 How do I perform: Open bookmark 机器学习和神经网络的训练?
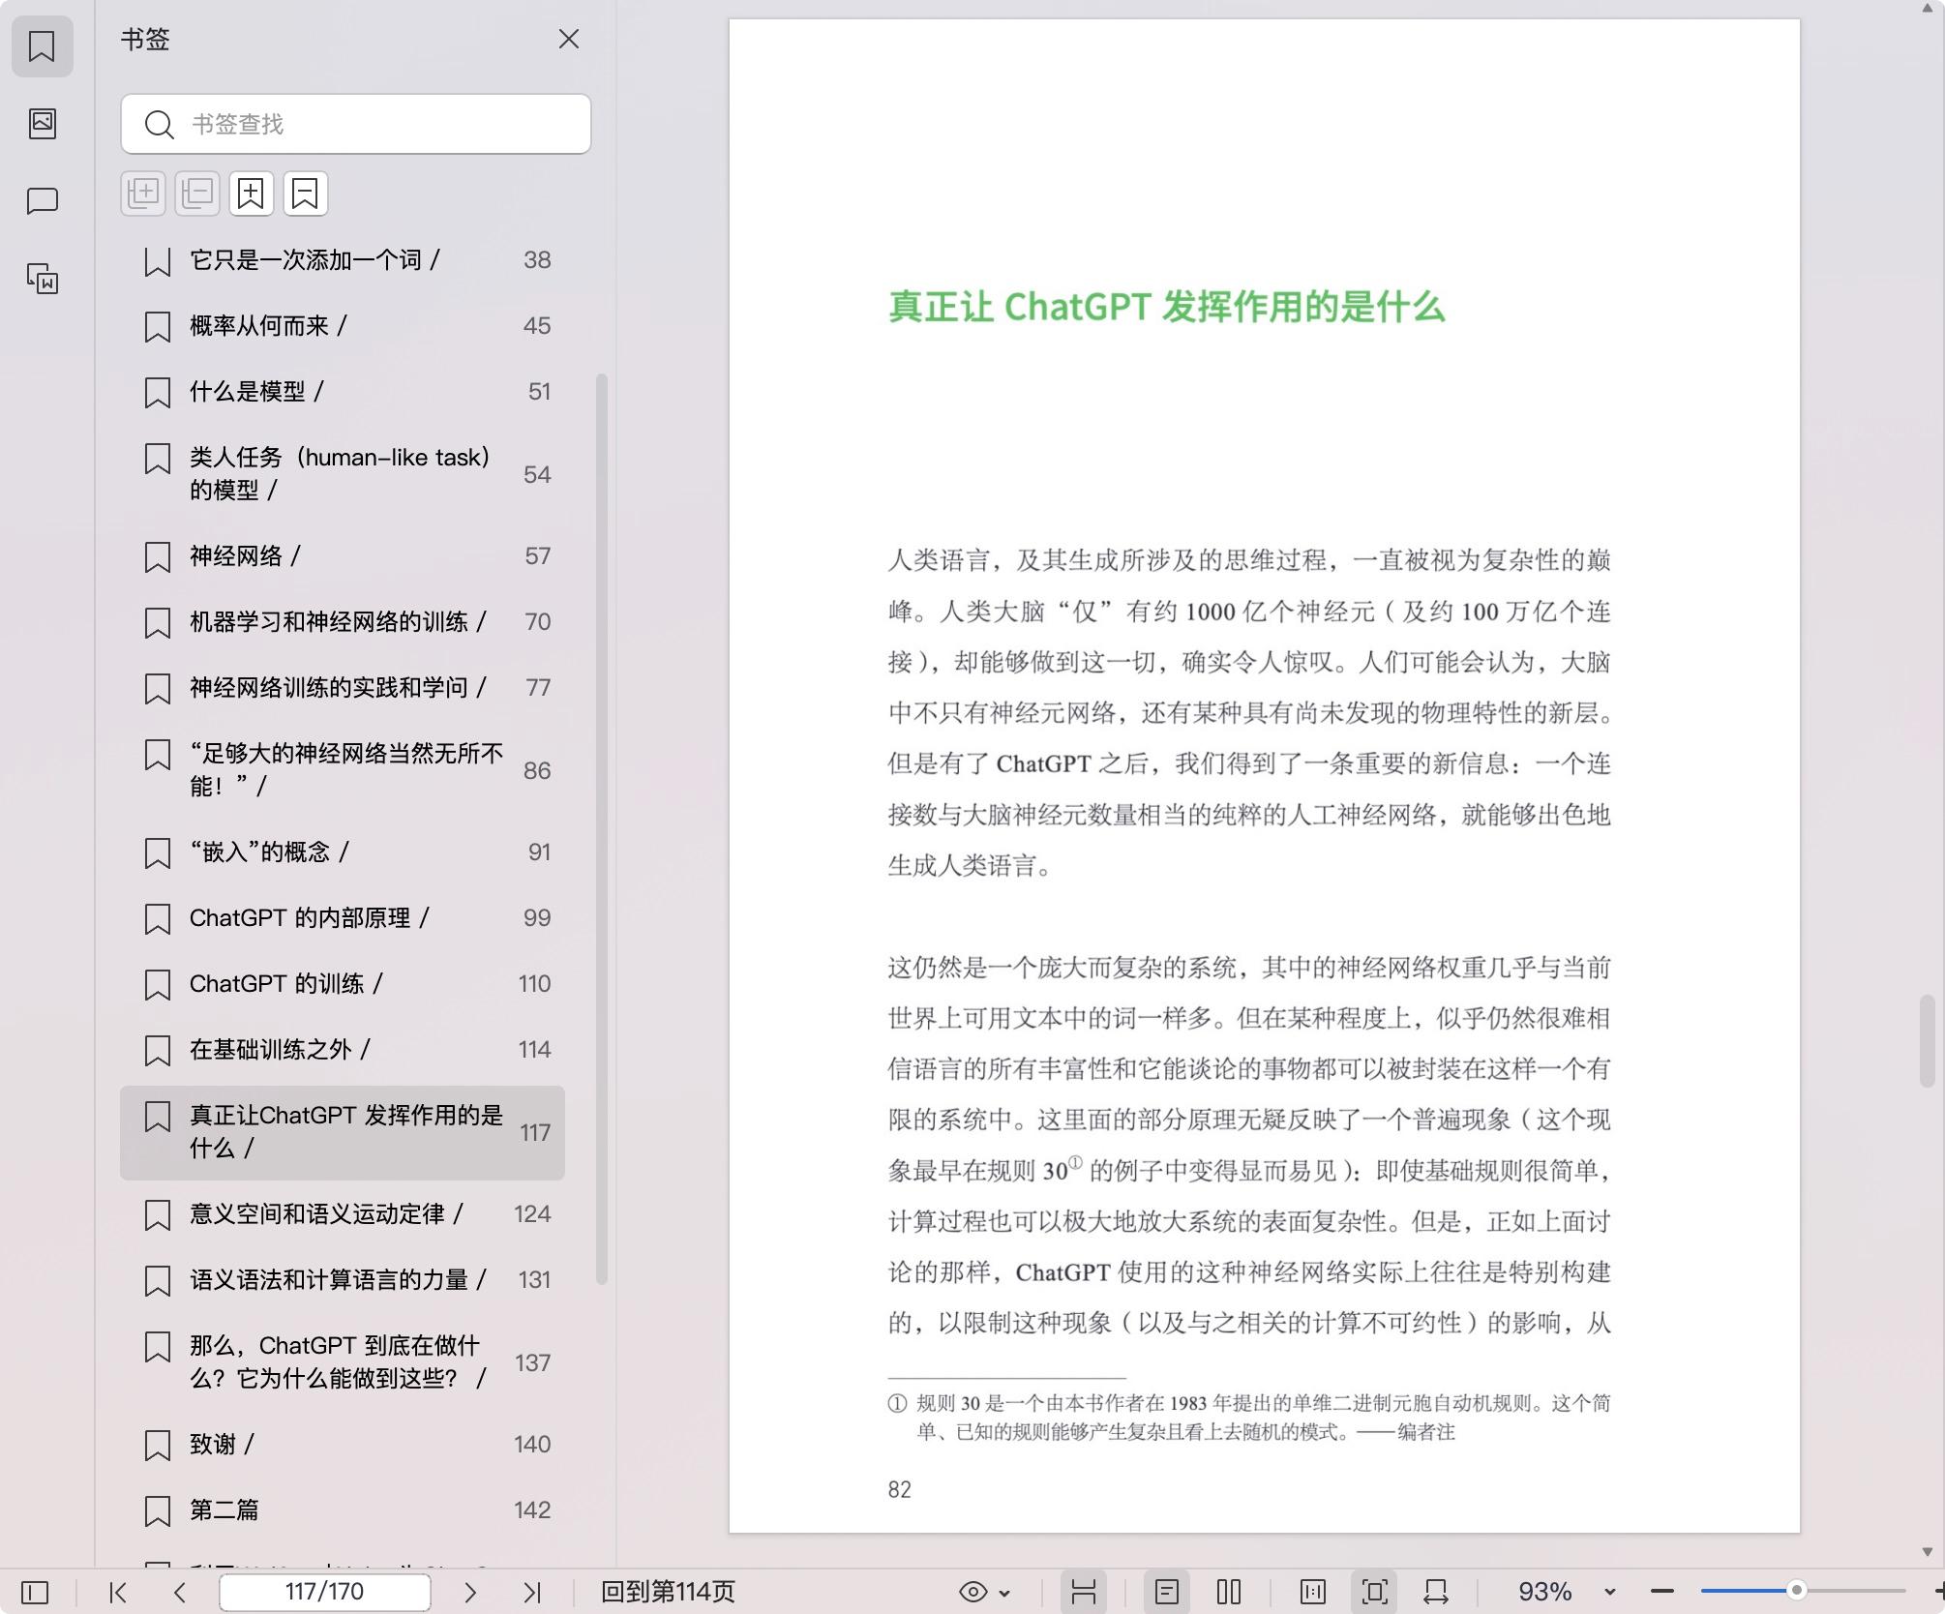(x=343, y=622)
